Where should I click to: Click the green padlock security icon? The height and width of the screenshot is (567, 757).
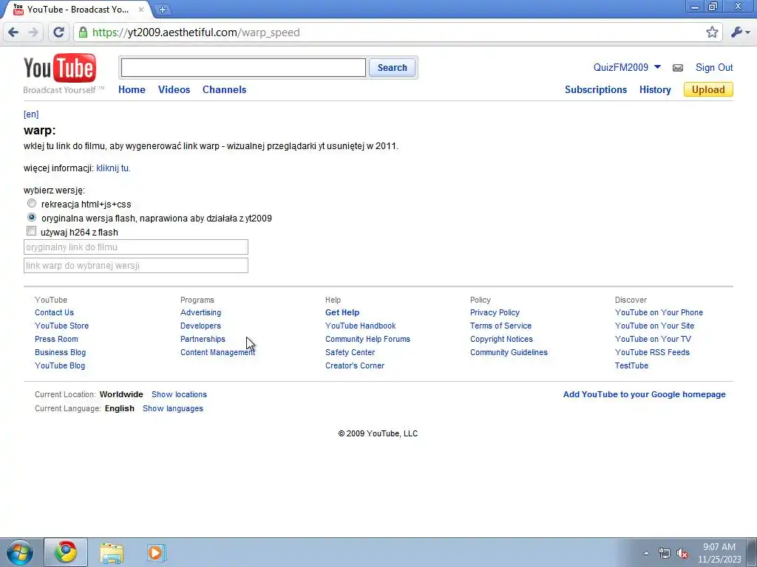pos(83,32)
